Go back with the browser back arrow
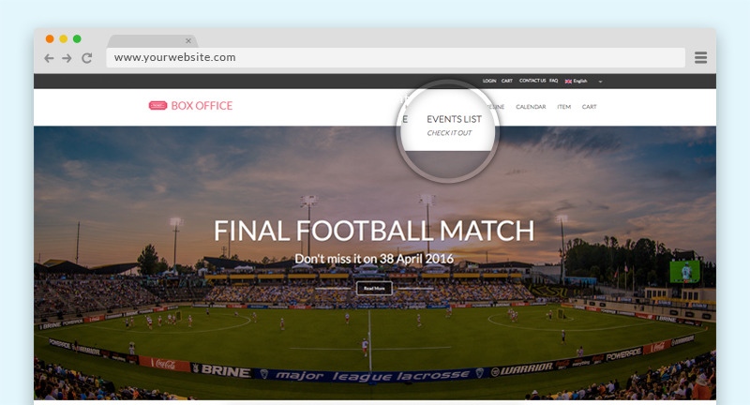This screenshot has width=750, height=405. pyautogui.click(x=49, y=58)
